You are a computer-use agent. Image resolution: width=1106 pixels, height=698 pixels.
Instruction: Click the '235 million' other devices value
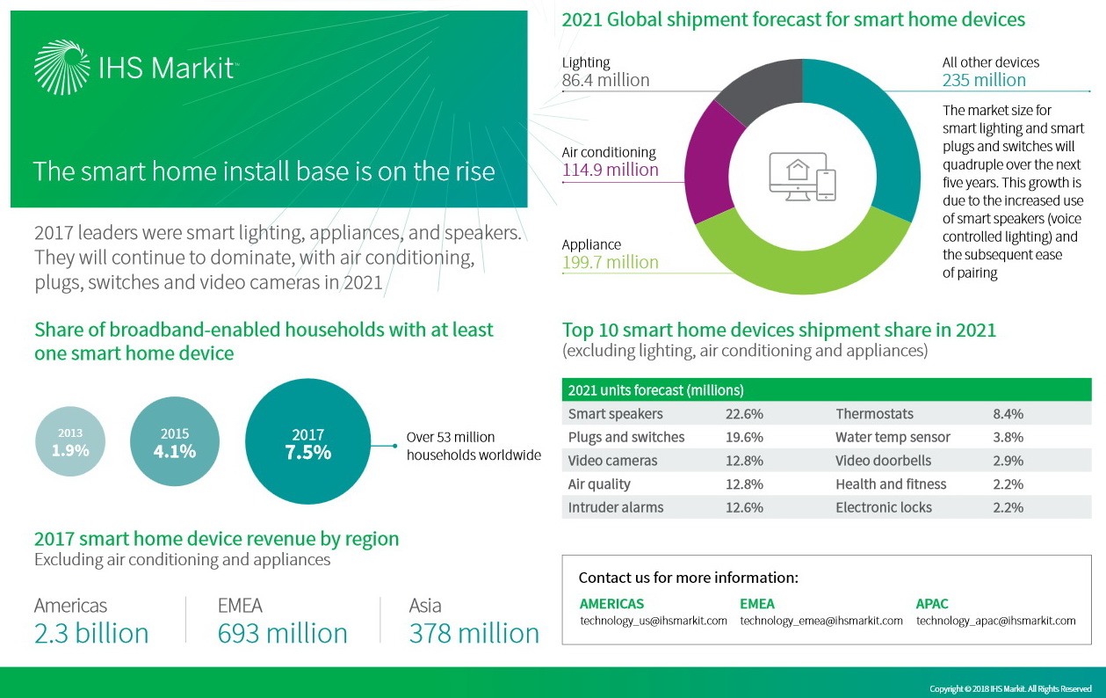tap(984, 80)
